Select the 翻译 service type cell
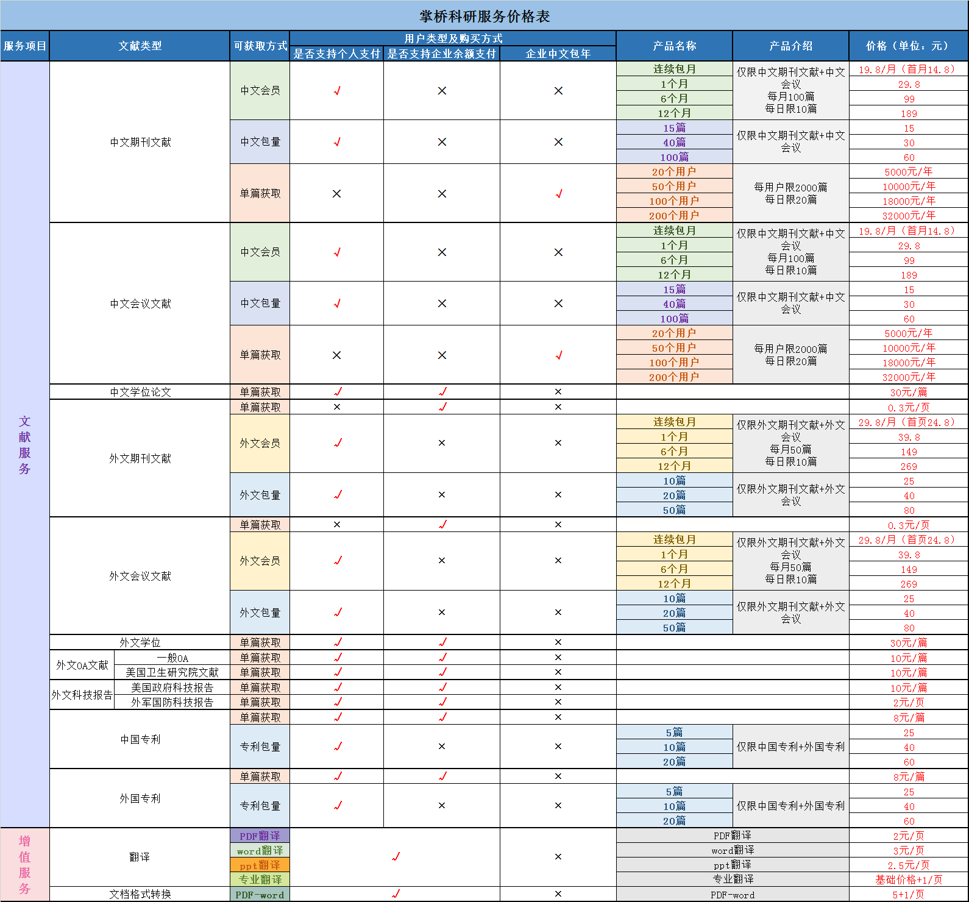This screenshot has height=902, width=969. point(140,857)
